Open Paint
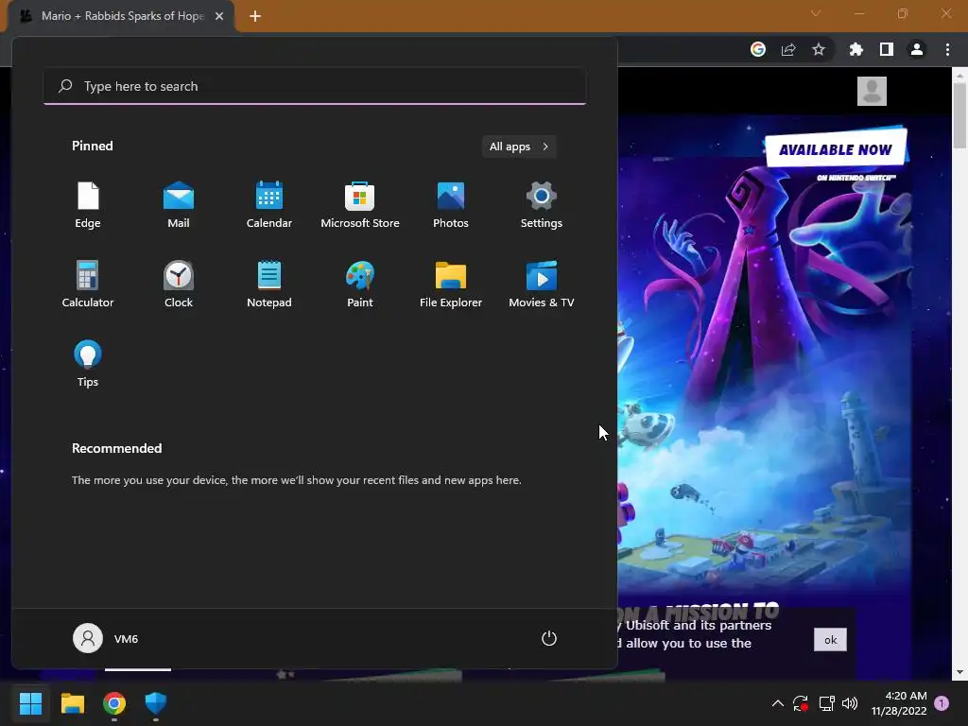 360,285
